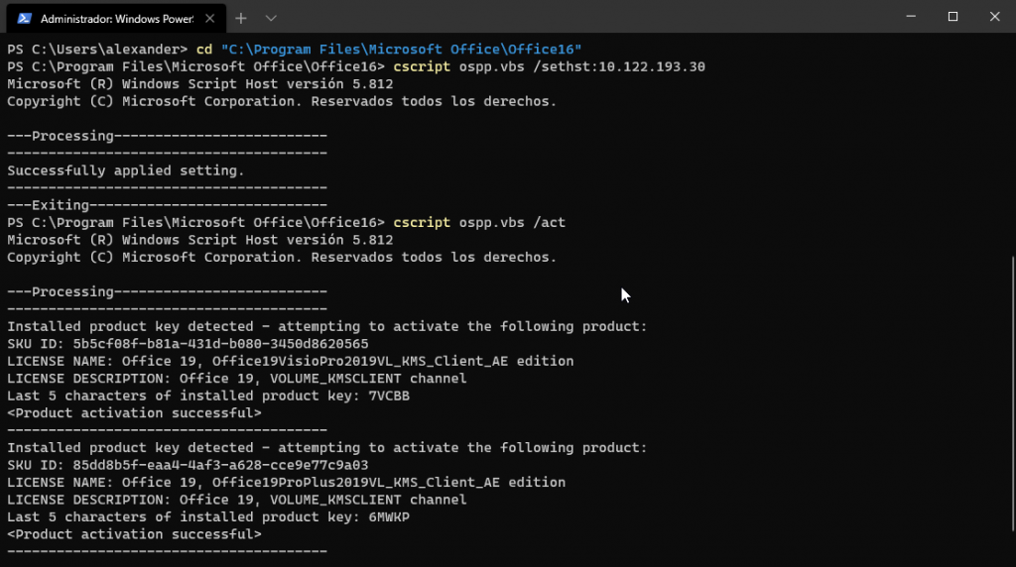Click the second 'Installed product key detected' line

[x=327, y=447]
